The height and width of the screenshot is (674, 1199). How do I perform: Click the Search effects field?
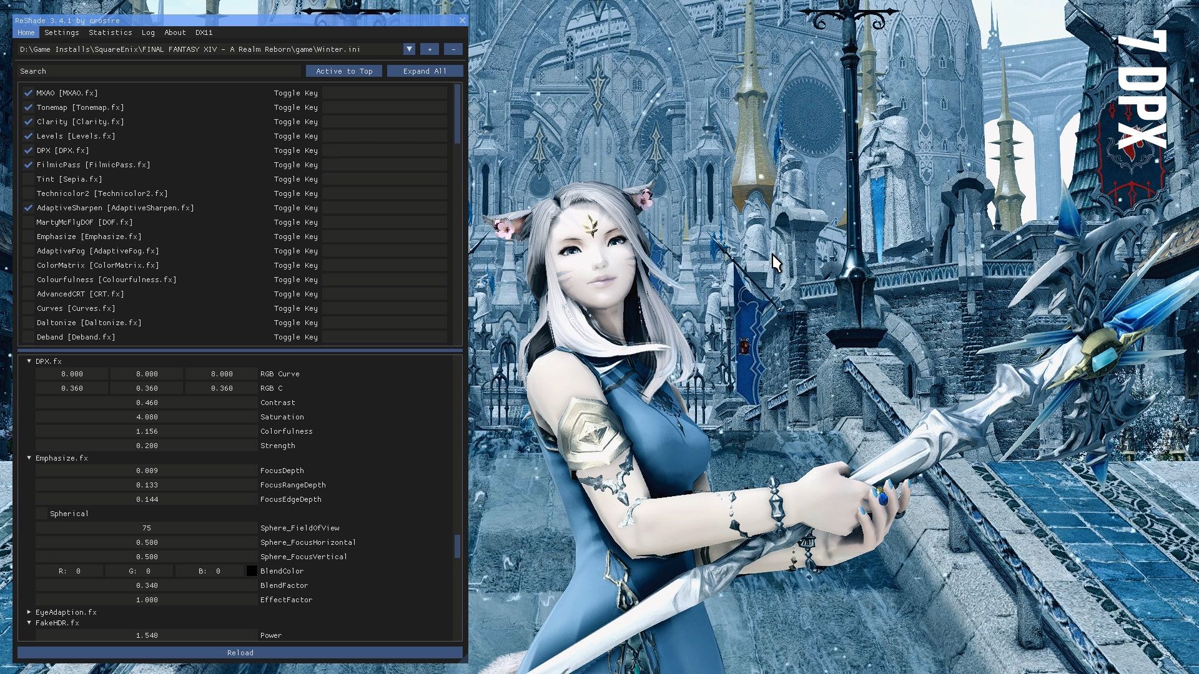tap(159, 71)
